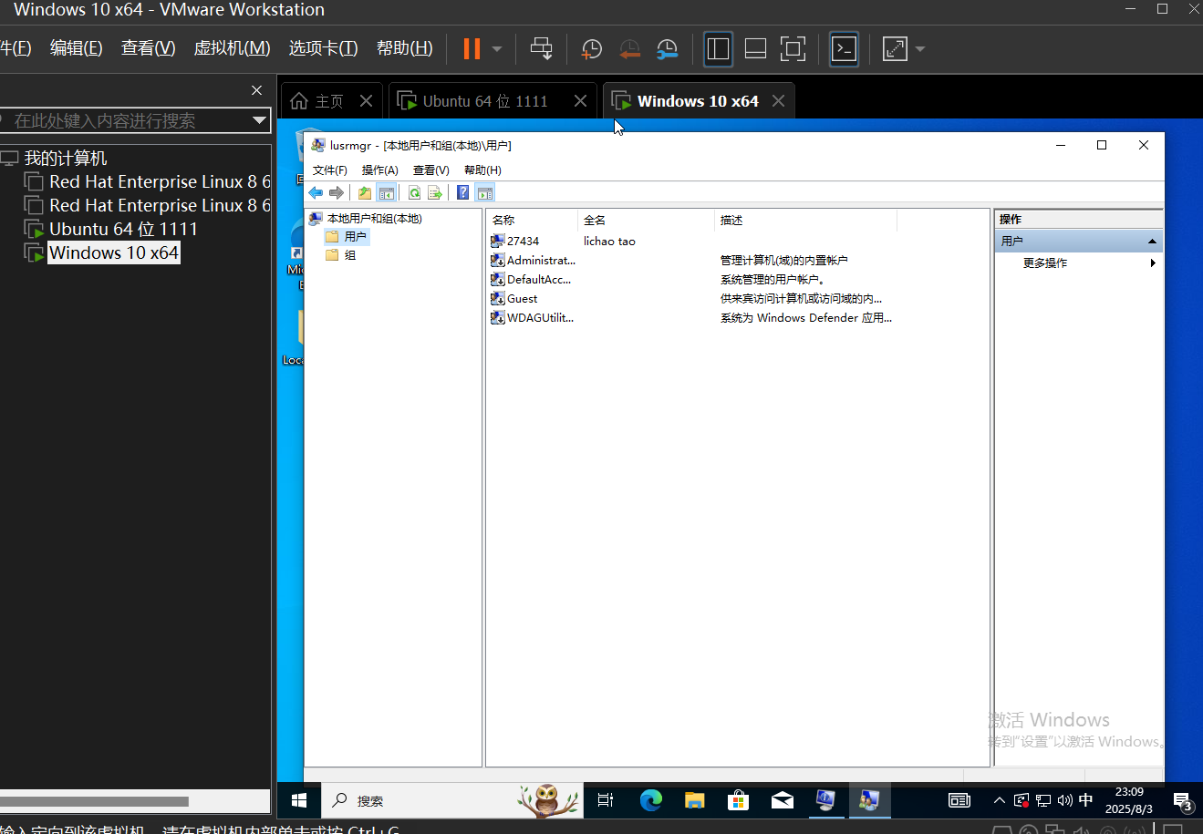Click the guest taskbar 搜索 box

pyautogui.click(x=453, y=800)
